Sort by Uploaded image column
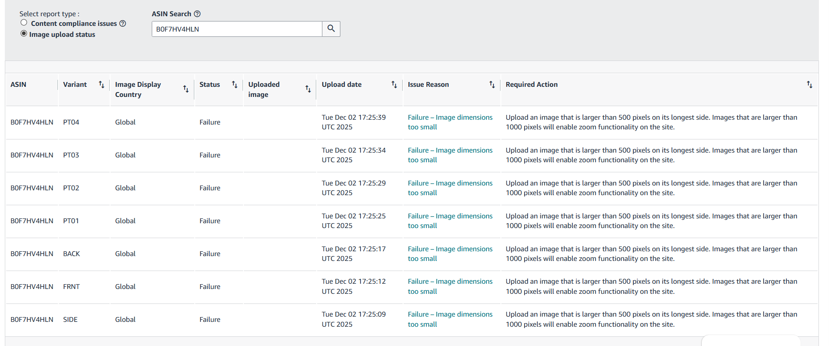Image resolution: width=829 pixels, height=346 pixels. [x=308, y=89]
